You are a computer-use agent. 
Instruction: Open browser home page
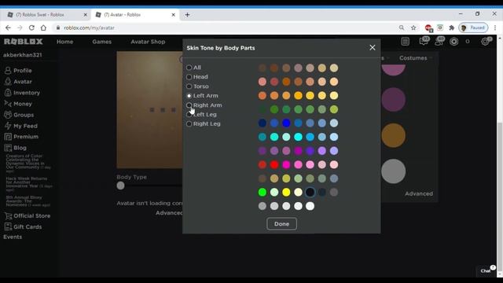click(x=43, y=28)
